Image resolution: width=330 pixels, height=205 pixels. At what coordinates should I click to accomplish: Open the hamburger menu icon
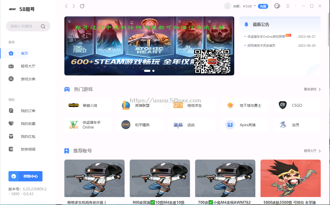pyautogui.click(x=288, y=6)
